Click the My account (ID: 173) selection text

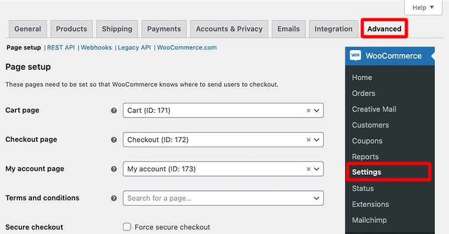pos(161,169)
